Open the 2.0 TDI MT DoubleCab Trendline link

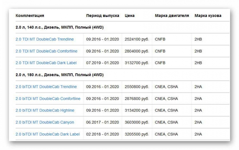pos(45,39)
